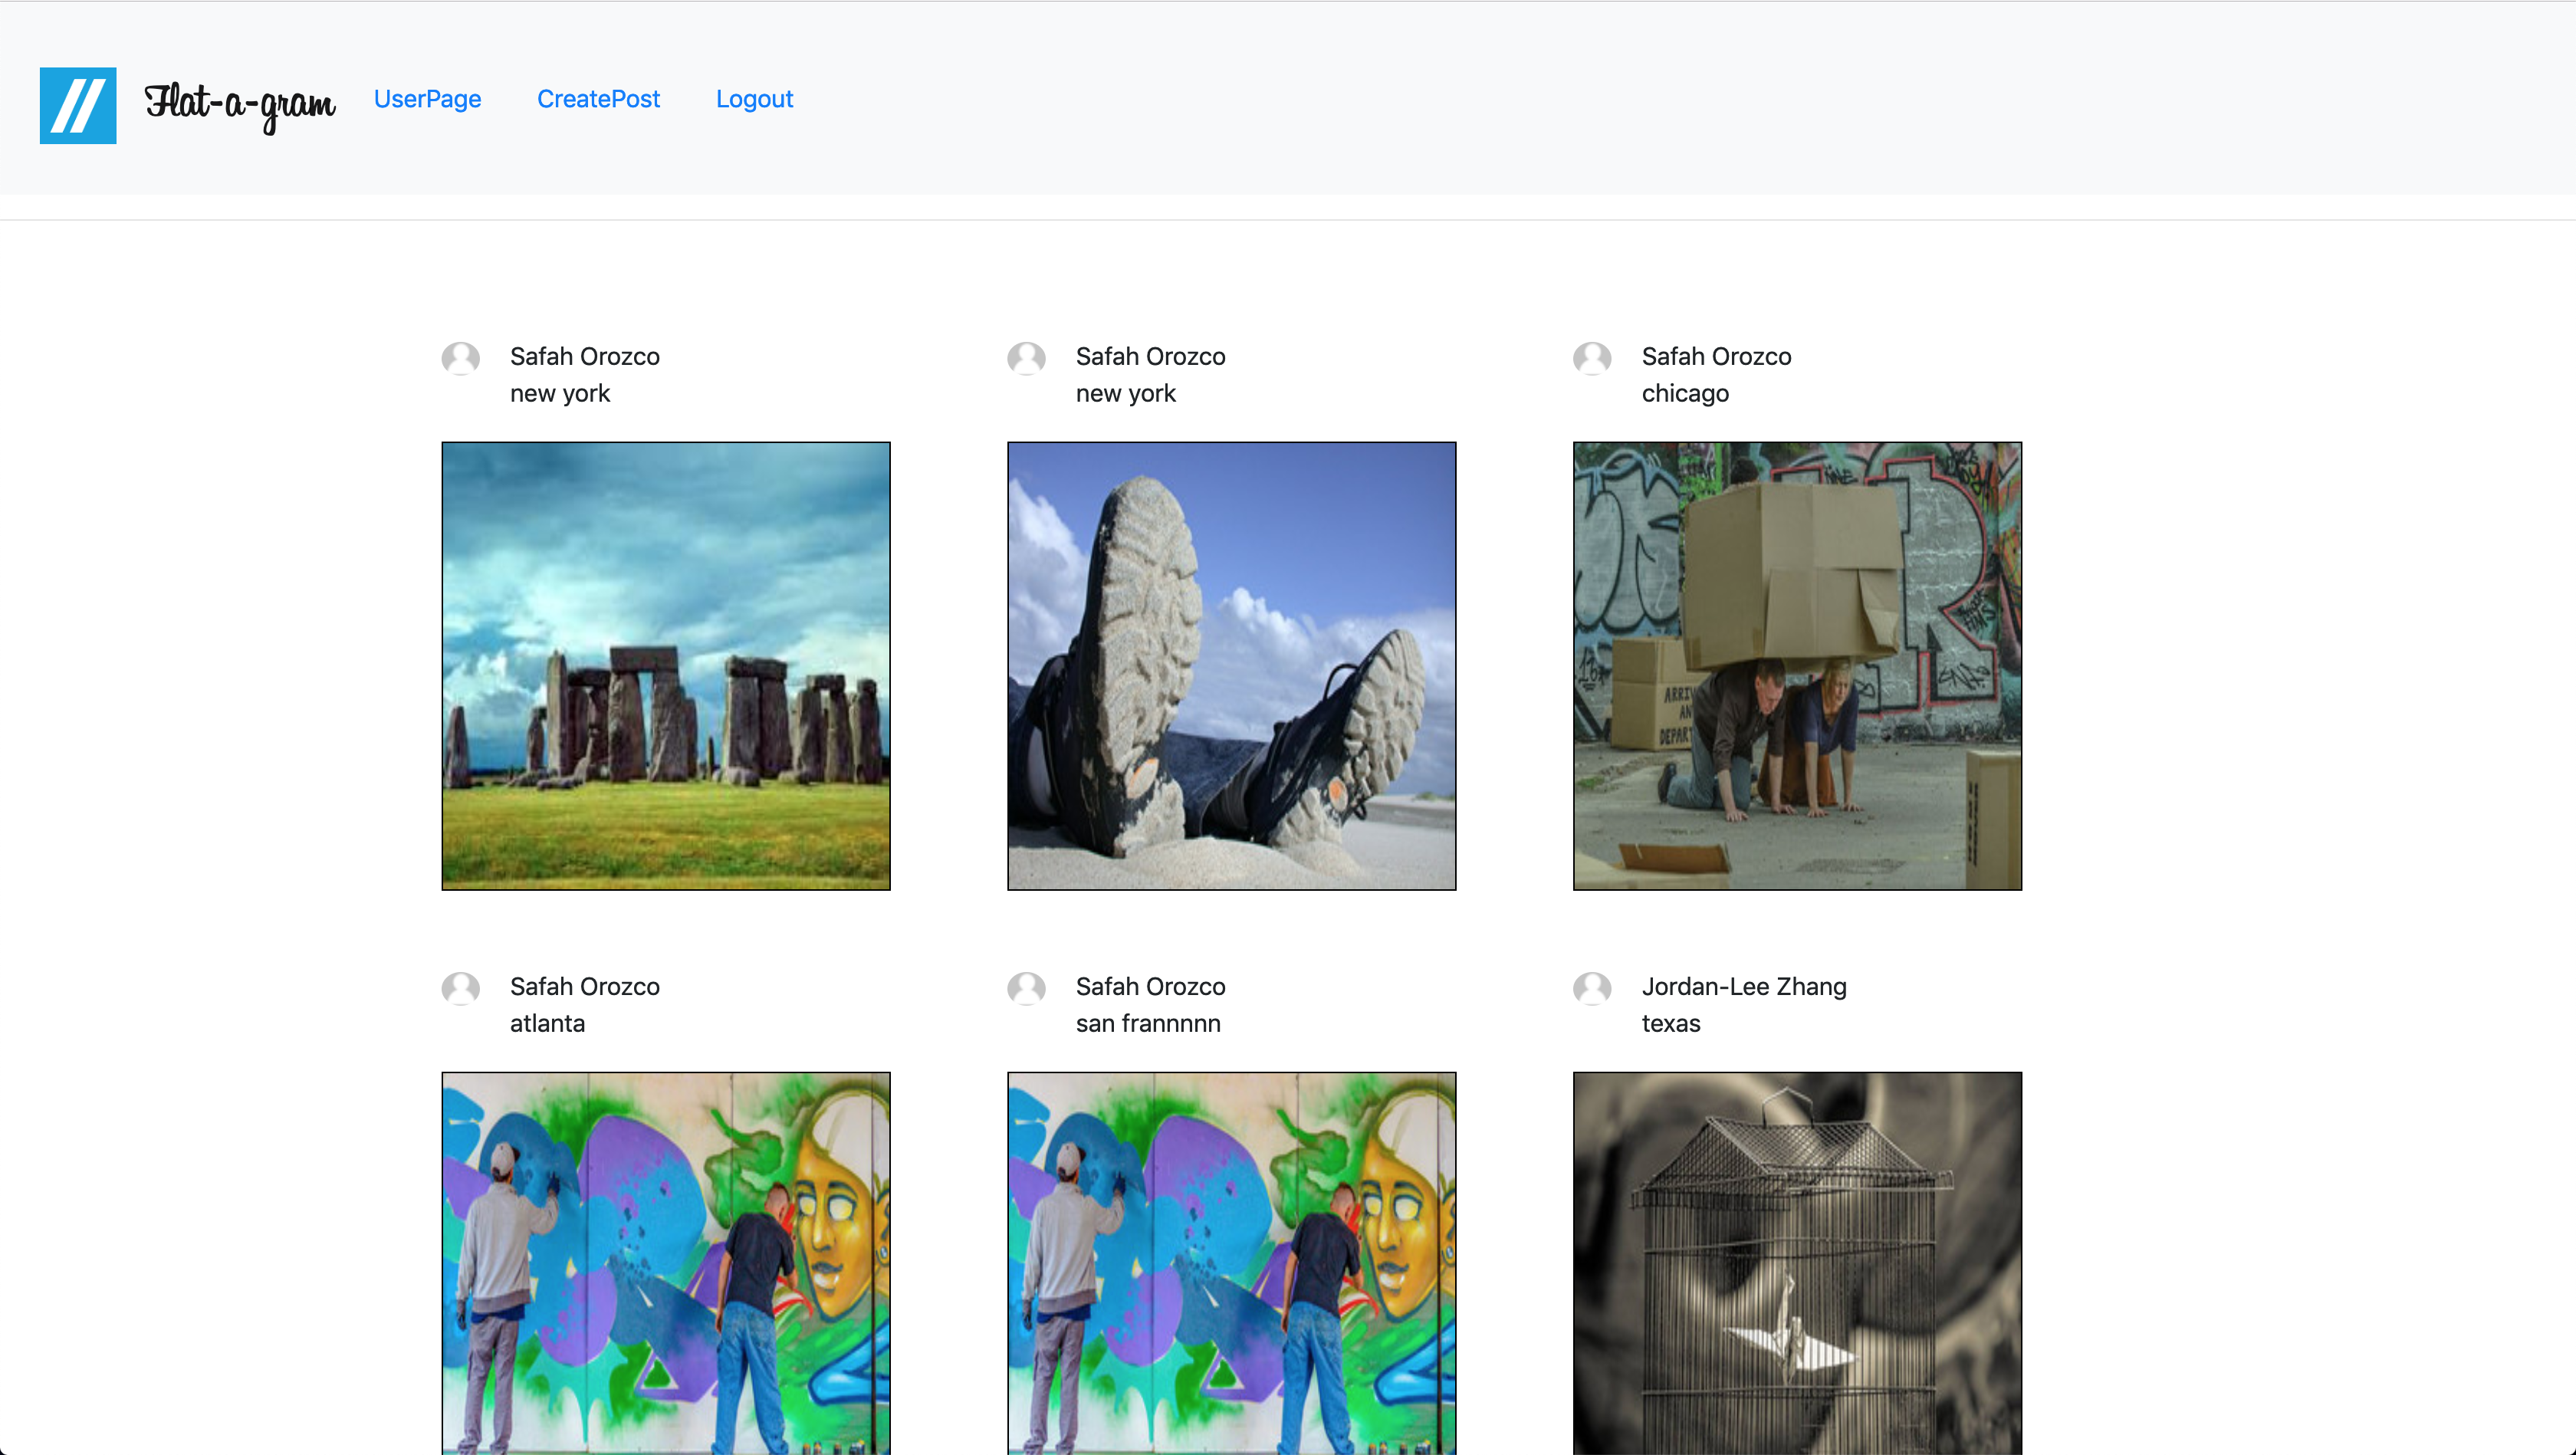Click avatar icon on chicago post

point(1592,358)
